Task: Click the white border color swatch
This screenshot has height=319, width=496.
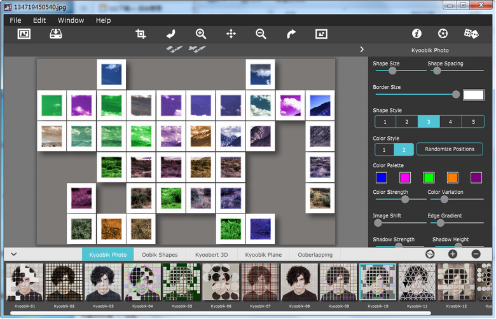Action: tap(473, 95)
